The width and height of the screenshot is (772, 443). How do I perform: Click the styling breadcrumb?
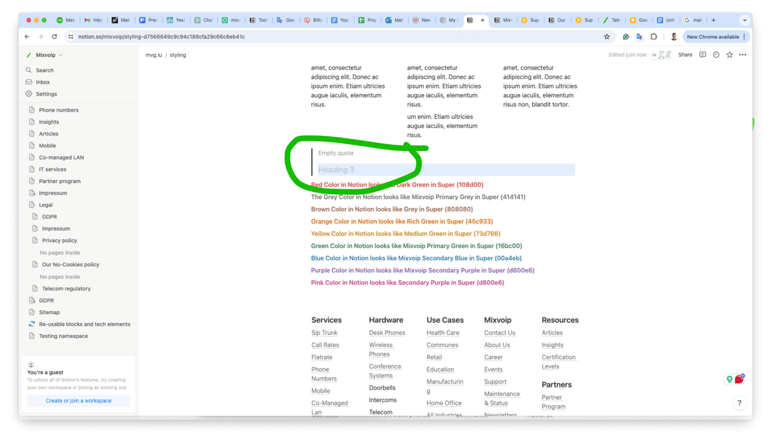[x=178, y=55]
